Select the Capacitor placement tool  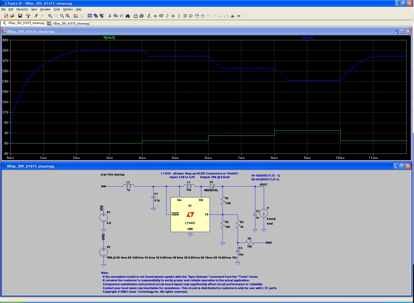[x=173, y=16]
